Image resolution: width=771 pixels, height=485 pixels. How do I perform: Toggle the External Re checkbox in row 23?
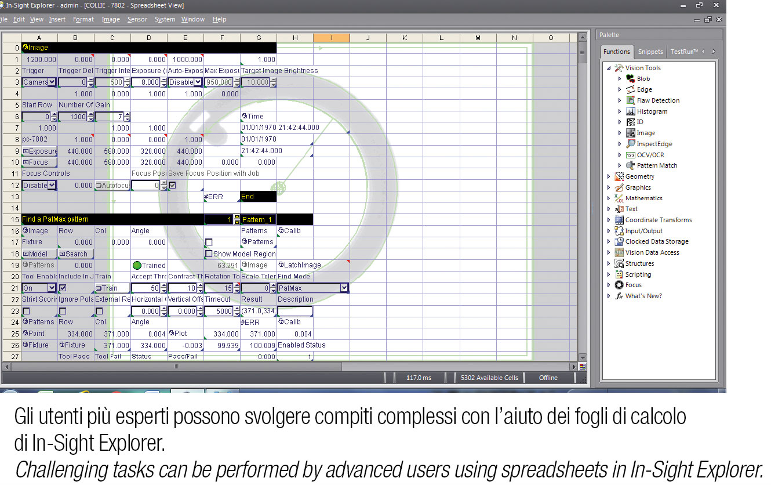pos(99,311)
